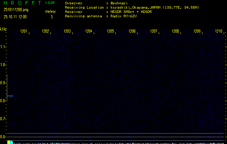Click the 1202 time marker
The height and width of the screenshot is (144, 227).
[x=45, y=31]
